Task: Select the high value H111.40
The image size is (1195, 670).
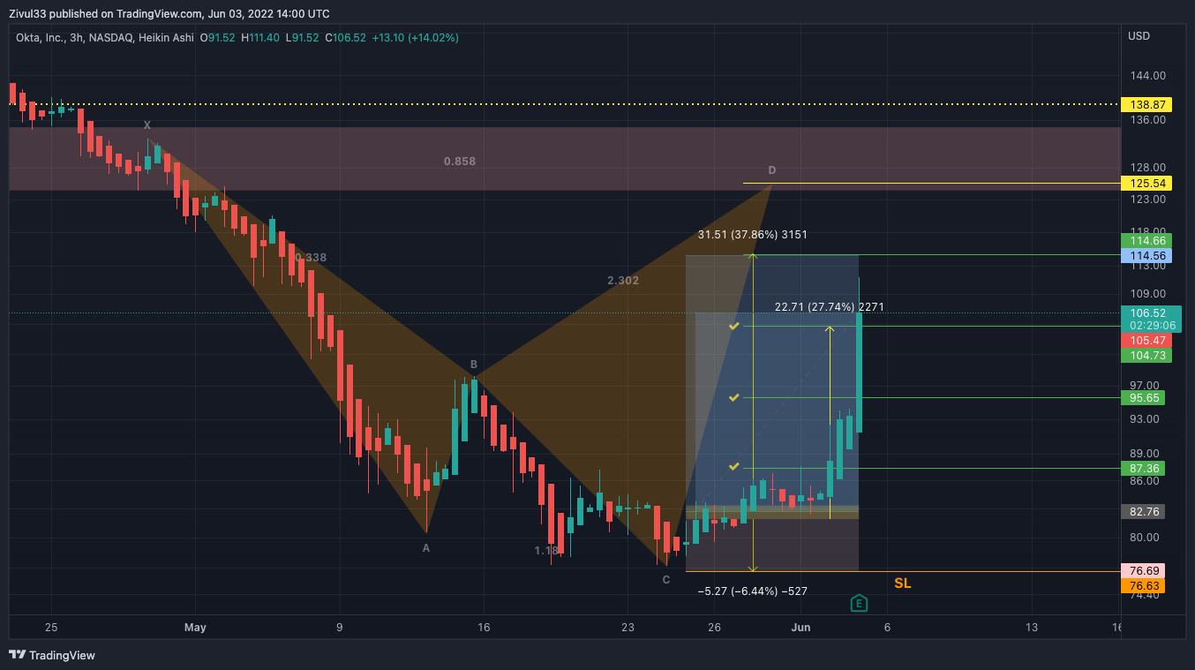Action: point(259,38)
